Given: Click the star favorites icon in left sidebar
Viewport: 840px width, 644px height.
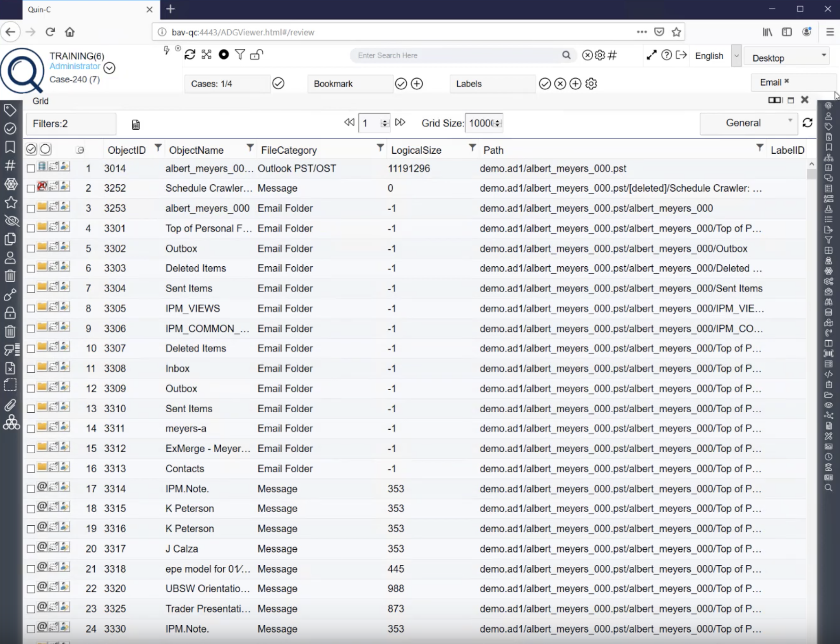Looking at the screenshot, I should coord(11,202).
